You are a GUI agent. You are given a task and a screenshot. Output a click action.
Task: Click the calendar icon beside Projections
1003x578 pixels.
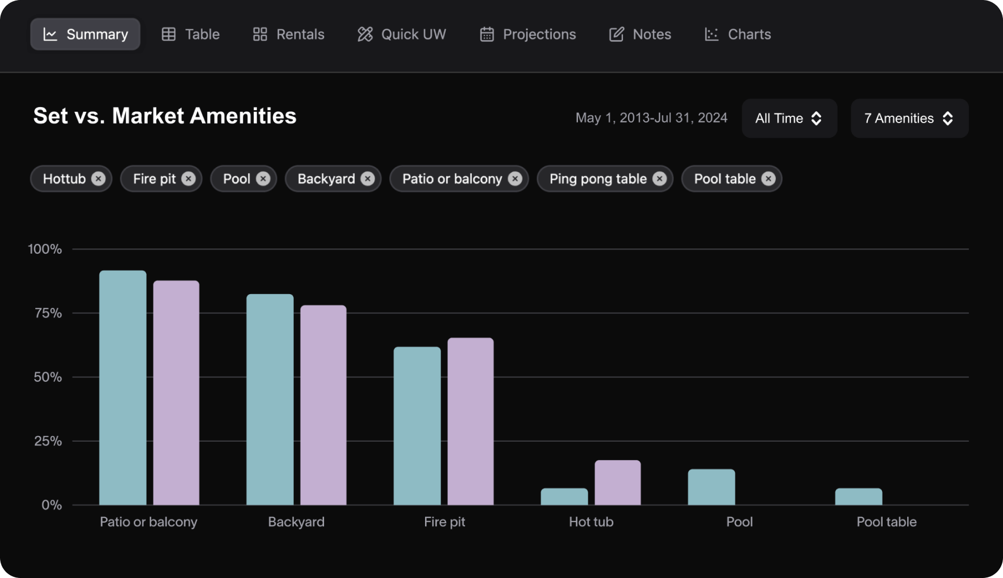(x=487, y=34)
